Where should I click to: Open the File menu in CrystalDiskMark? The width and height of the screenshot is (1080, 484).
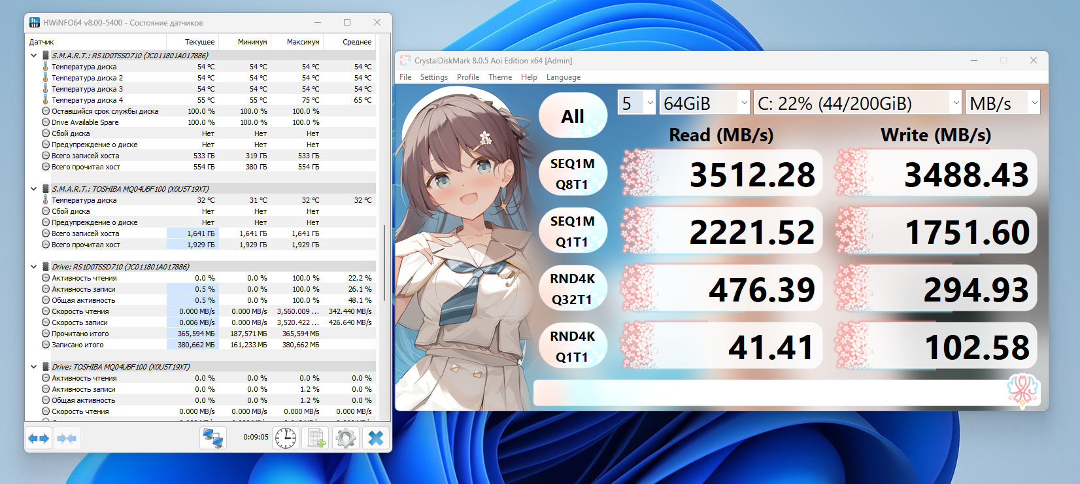(405, 77)
